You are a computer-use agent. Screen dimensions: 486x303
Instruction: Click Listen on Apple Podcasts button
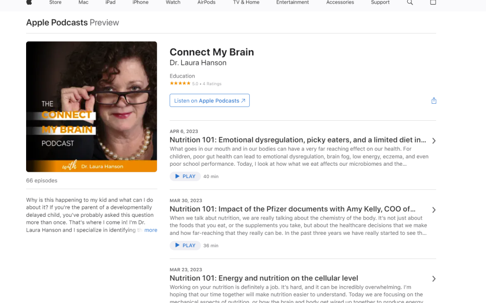click(x=209, y=101)
